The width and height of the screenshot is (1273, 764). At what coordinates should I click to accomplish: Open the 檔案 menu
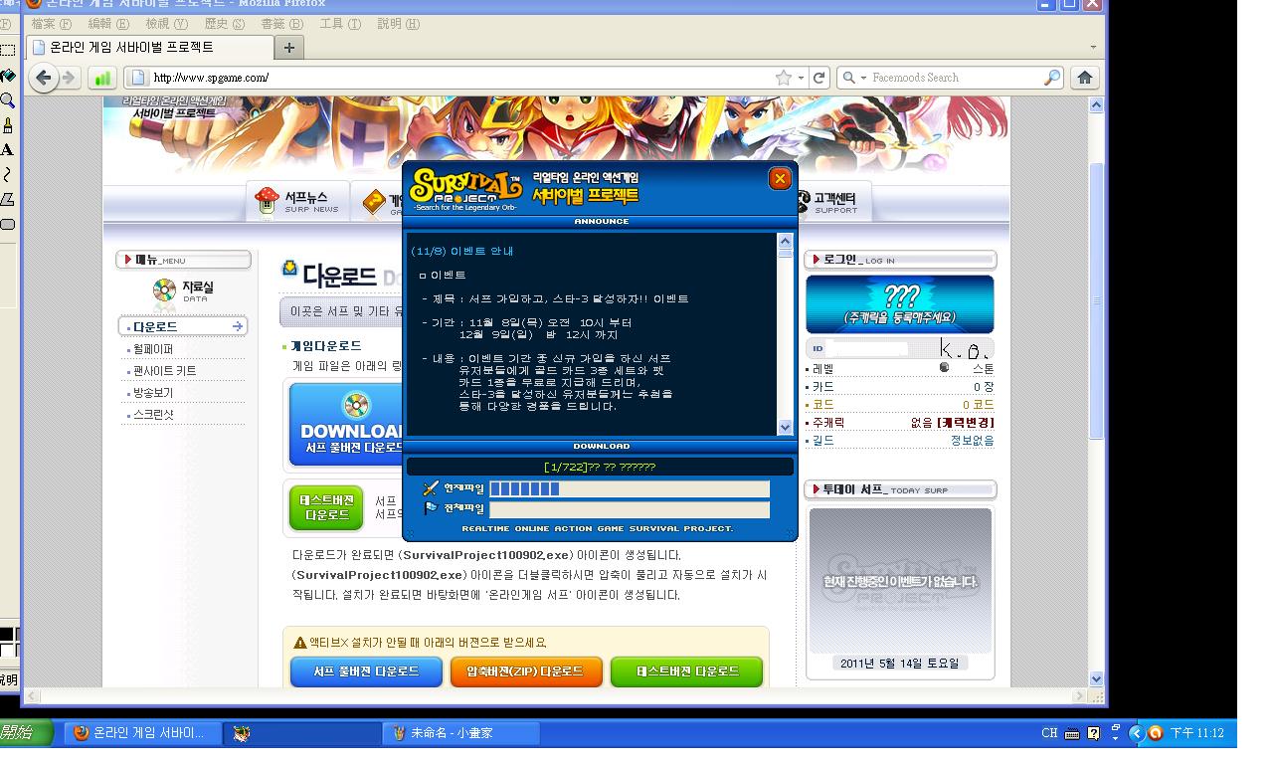click(x=51, y=24)
